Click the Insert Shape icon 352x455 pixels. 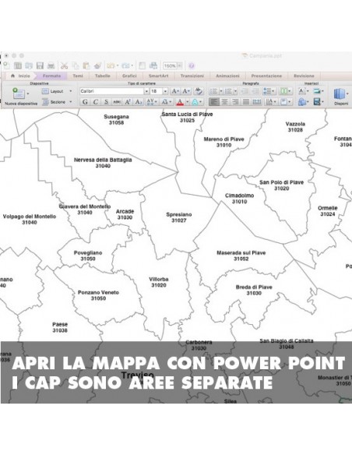click(302, 101)
